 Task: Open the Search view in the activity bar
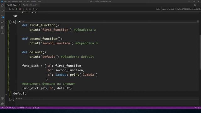pos(2,11)
